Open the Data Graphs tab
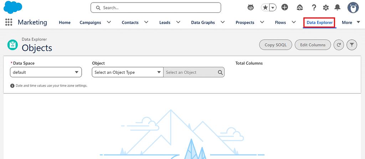This screenshot has height=159, width=365. pyautogui.click(x=203, y=22)
